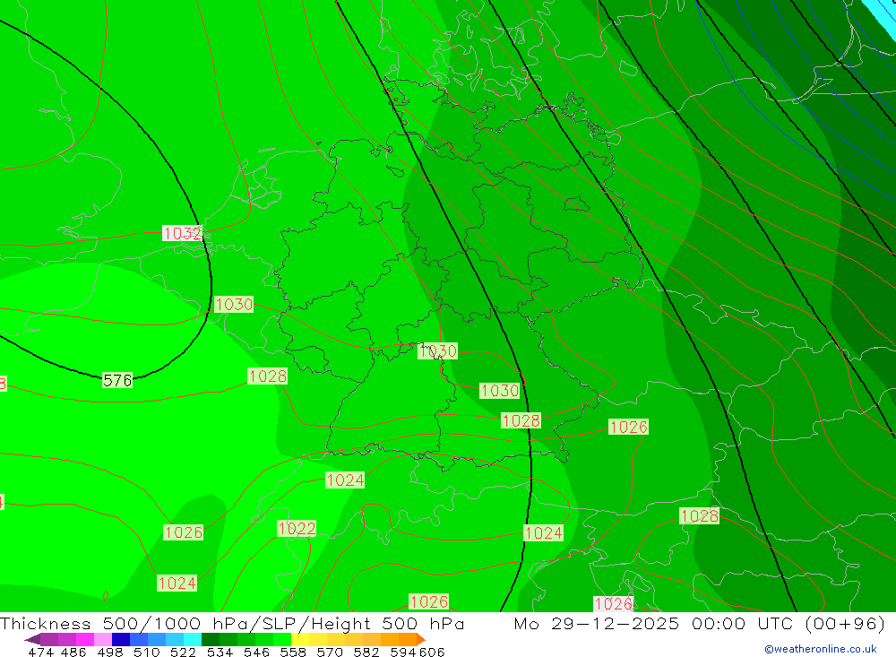
Task: Click the 594 legend value
Action: coord(403,652)
